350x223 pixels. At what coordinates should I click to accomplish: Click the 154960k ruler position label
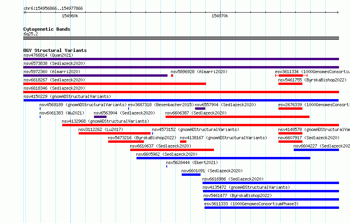pyautogui.click(x=70, y=16)
